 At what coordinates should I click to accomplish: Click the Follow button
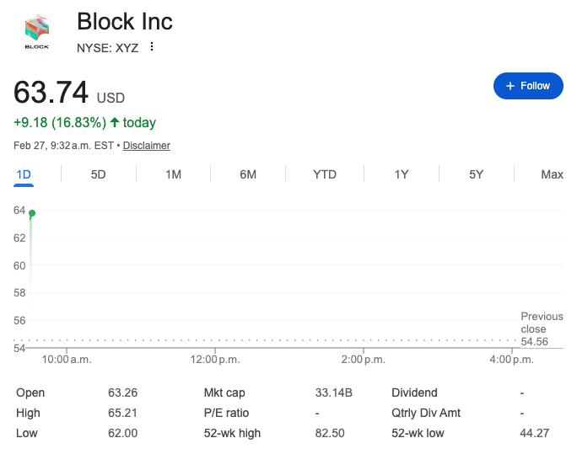[528, 86]
